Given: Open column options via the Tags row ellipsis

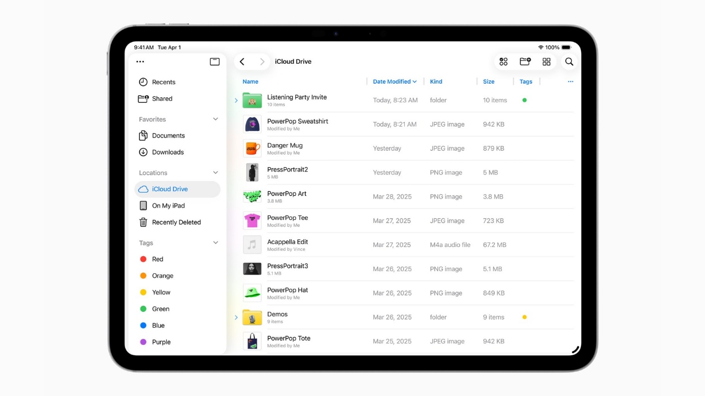Looking at the screenshot, I should pos(571,81).
